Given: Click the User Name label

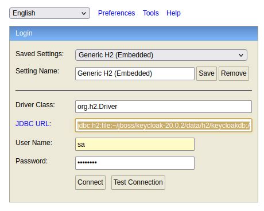Looking at the screenshot, I should pos(34,143).
